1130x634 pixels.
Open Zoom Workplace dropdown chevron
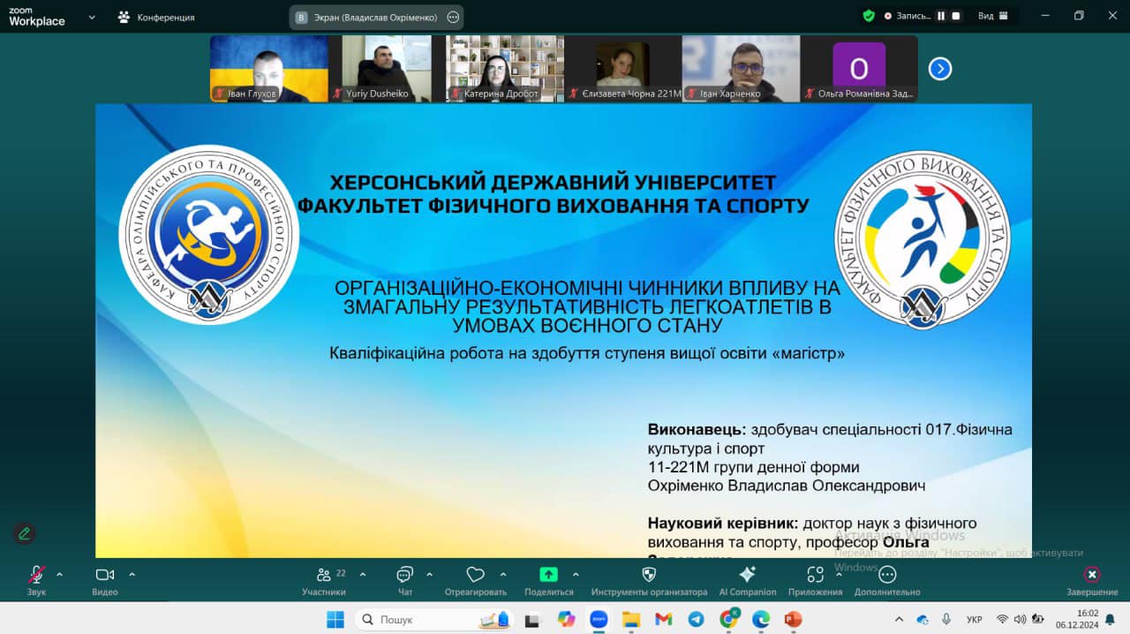point(92,17)
